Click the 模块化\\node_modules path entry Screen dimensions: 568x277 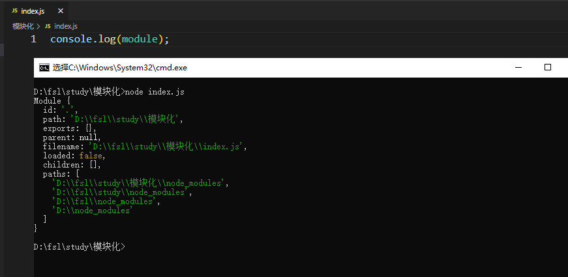pyautogui.click(x=141, y=183)
